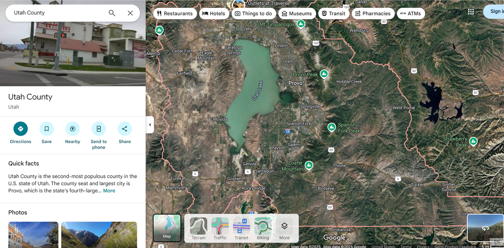Enable the Transit layer option
The image size is (504, 248).
(241, 229)
